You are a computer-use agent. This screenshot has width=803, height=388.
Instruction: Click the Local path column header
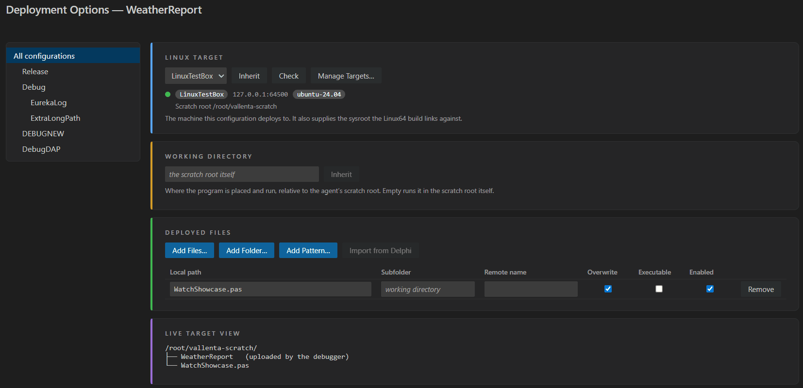pos(185,272)
